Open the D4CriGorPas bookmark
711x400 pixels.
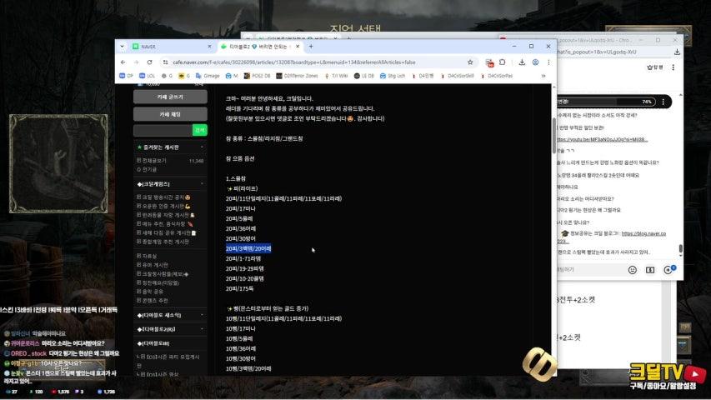pyautogui.click(x=496, y=76)
